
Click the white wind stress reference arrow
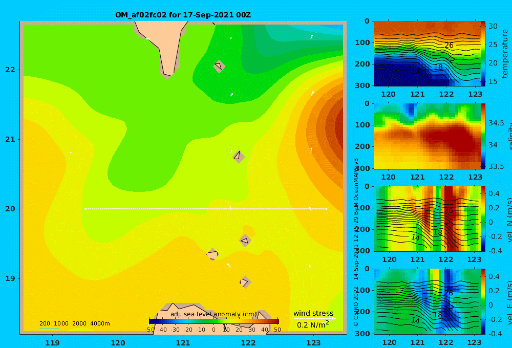point(314,318)
